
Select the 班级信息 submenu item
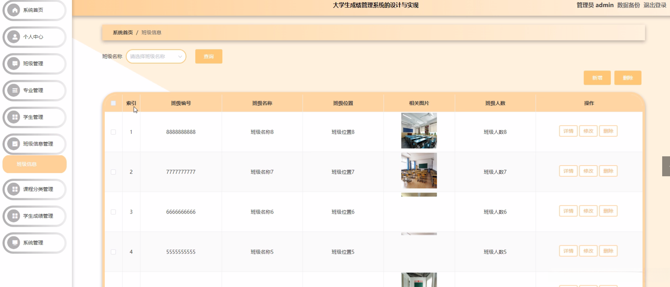(34, 164)
